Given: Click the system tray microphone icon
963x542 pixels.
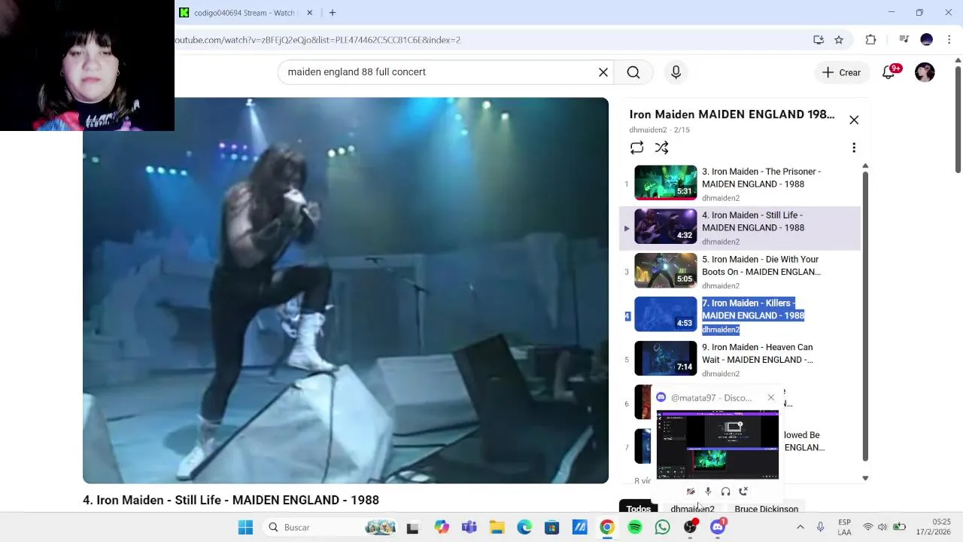Looking at the screenshot, I should 820,528.
